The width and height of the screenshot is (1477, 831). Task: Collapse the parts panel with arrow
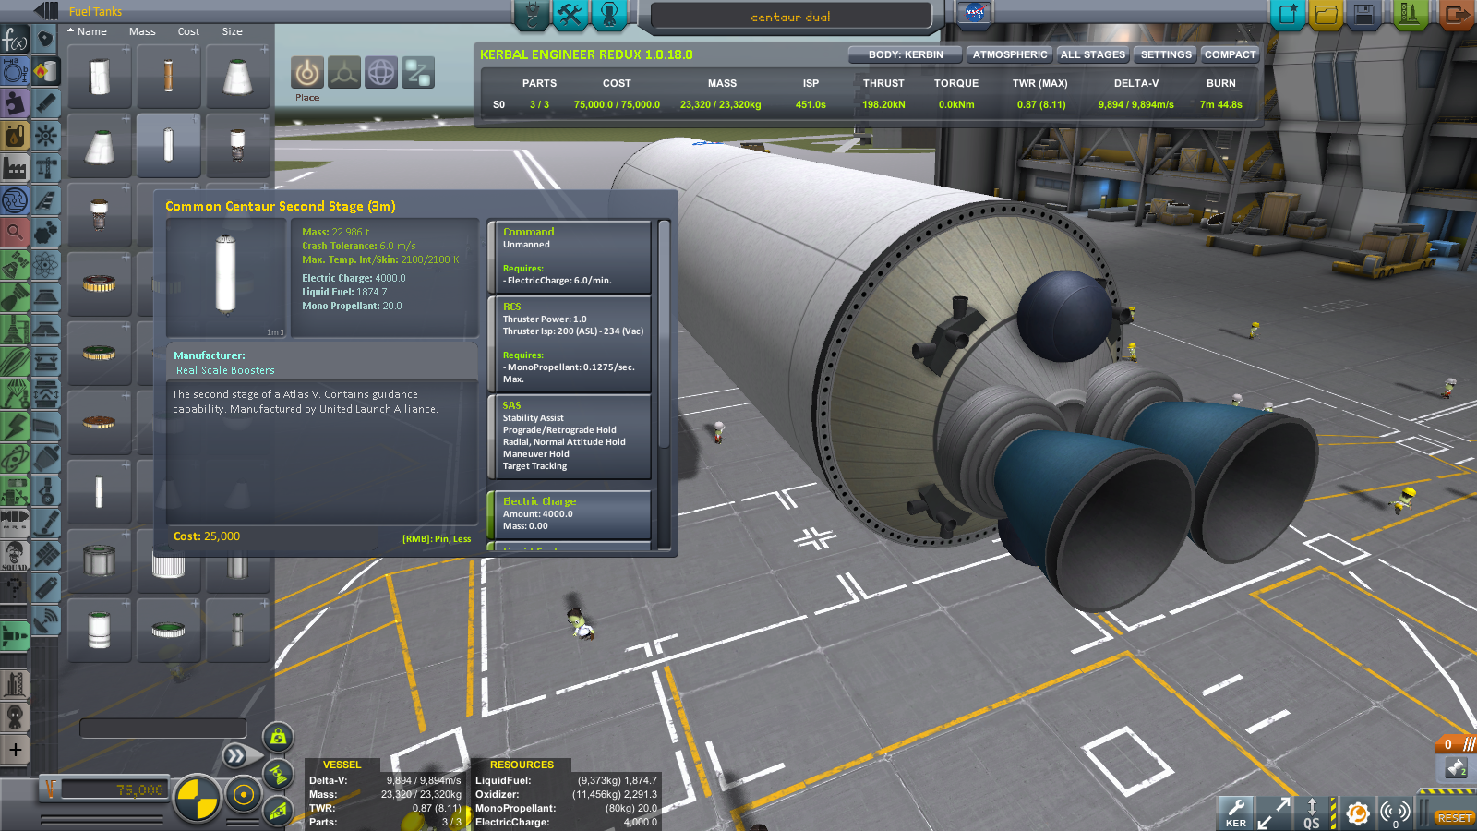[45, 11]
